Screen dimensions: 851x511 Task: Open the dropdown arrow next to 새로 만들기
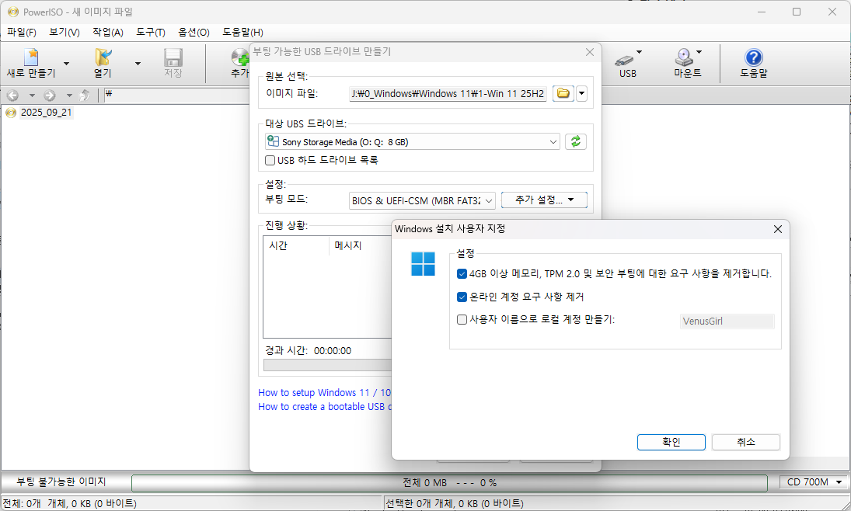coord(66,64)
